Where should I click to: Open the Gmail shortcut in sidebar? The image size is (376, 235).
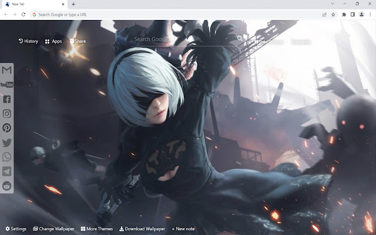click(x=6, y=70)
